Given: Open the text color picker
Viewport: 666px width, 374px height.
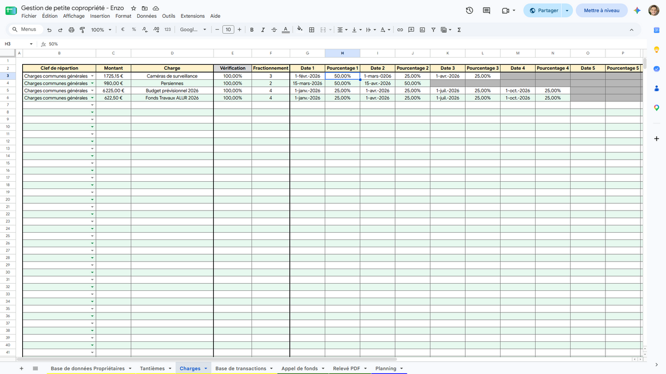Looking at the screenshot, I should [285, 29].
